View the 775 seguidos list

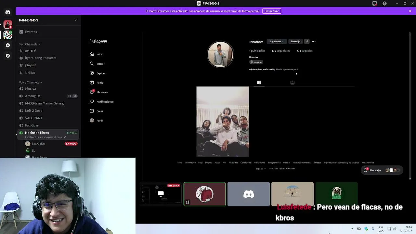[x=305, y=51]
